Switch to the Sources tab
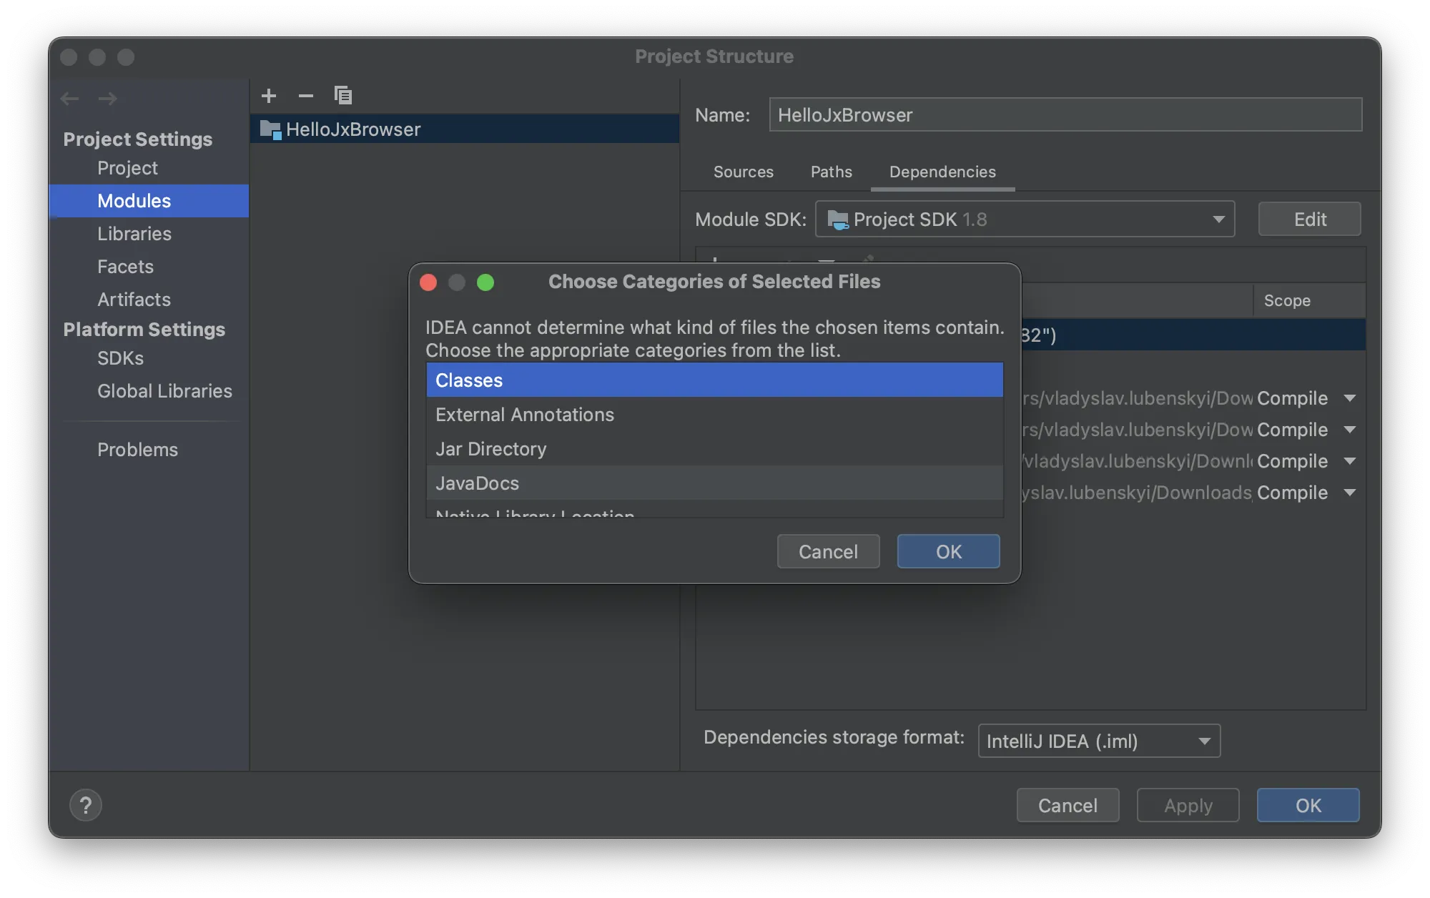Viewport: 1430px width, 898px height. [743, 171]
